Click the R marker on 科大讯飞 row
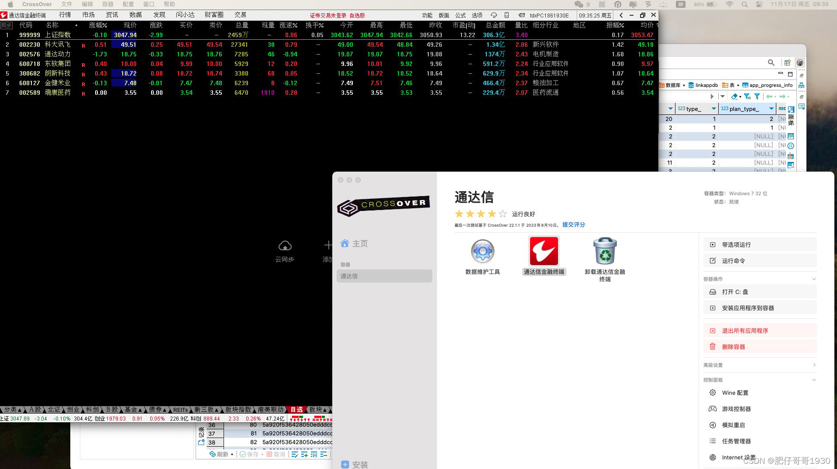Screen dimensions: 837x469 click(83, 45)
